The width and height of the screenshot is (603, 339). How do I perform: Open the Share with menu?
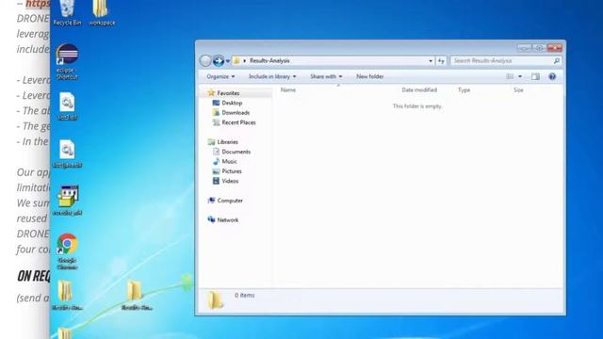click(x=326, y=76)
